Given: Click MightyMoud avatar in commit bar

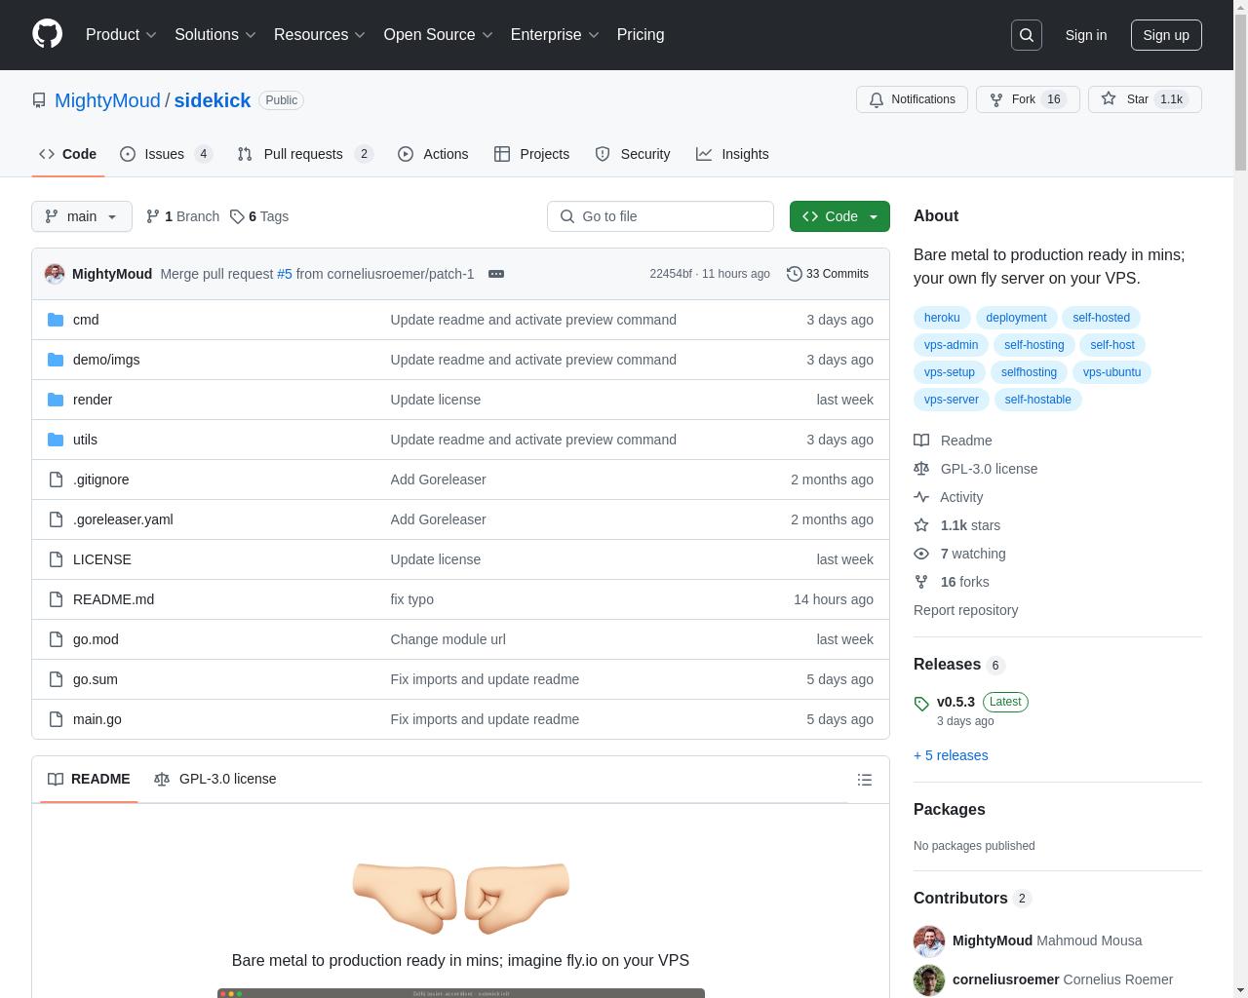Looking at the screenshot, I should (x=55, y=274).
